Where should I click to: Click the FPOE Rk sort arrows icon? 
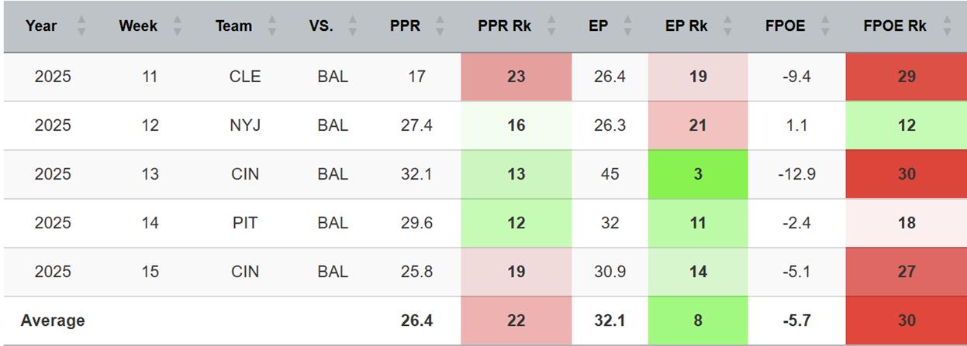coord(945,26)
